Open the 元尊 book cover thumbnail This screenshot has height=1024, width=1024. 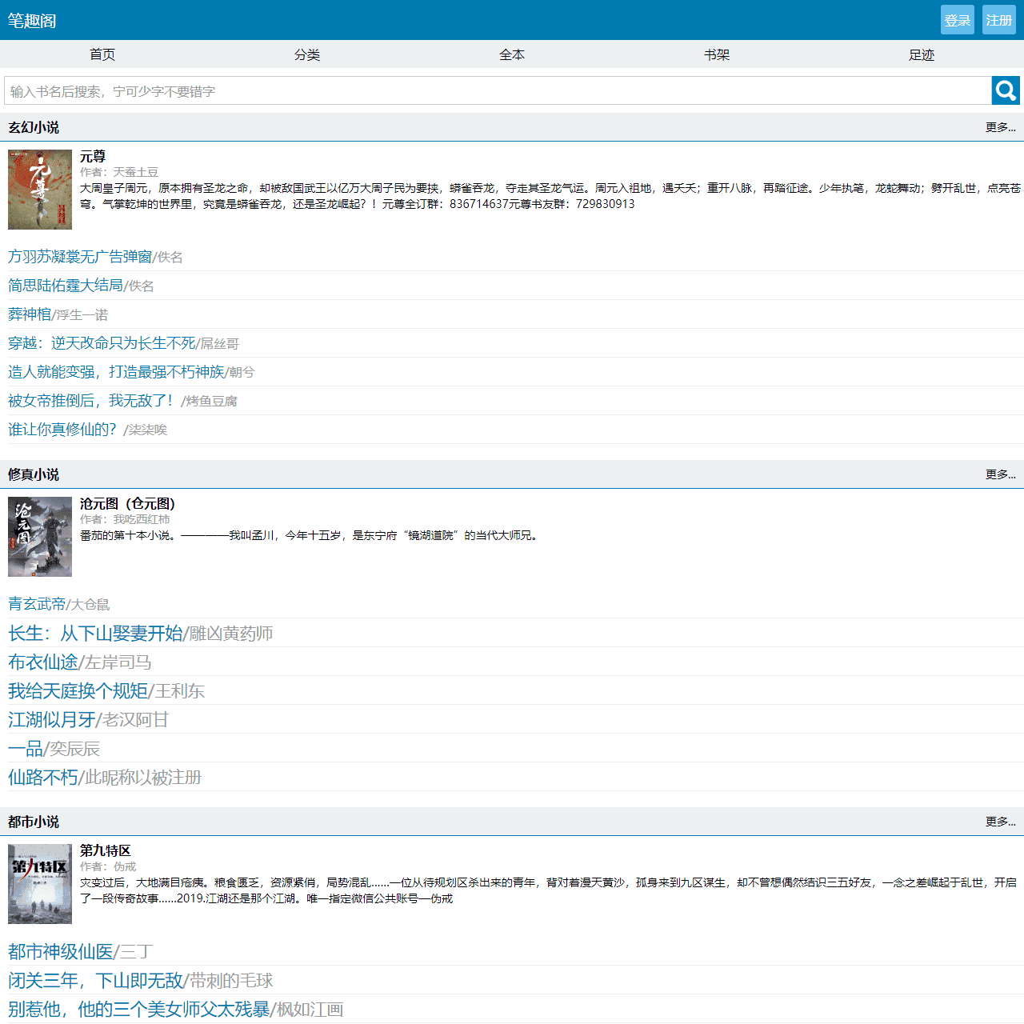coord(40,190)
